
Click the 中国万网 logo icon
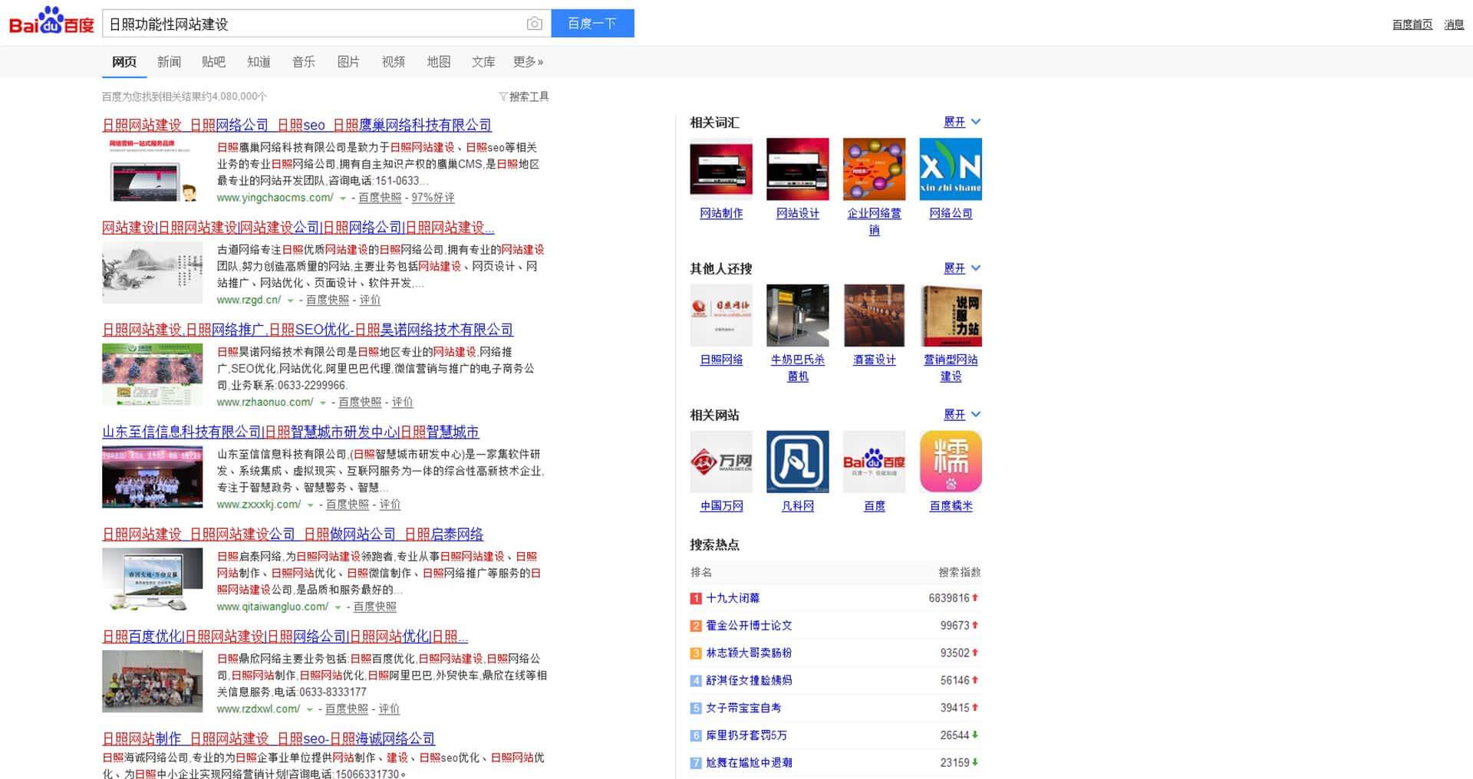point(721,462)
